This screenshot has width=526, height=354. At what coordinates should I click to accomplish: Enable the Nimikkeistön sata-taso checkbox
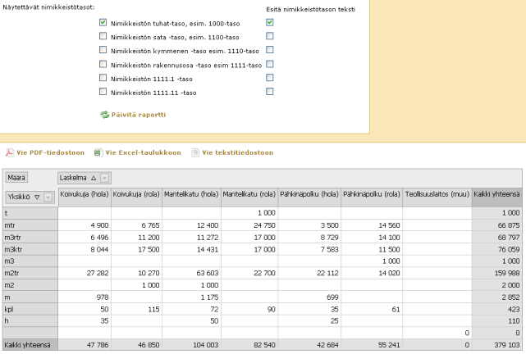(x=103, y=37)
